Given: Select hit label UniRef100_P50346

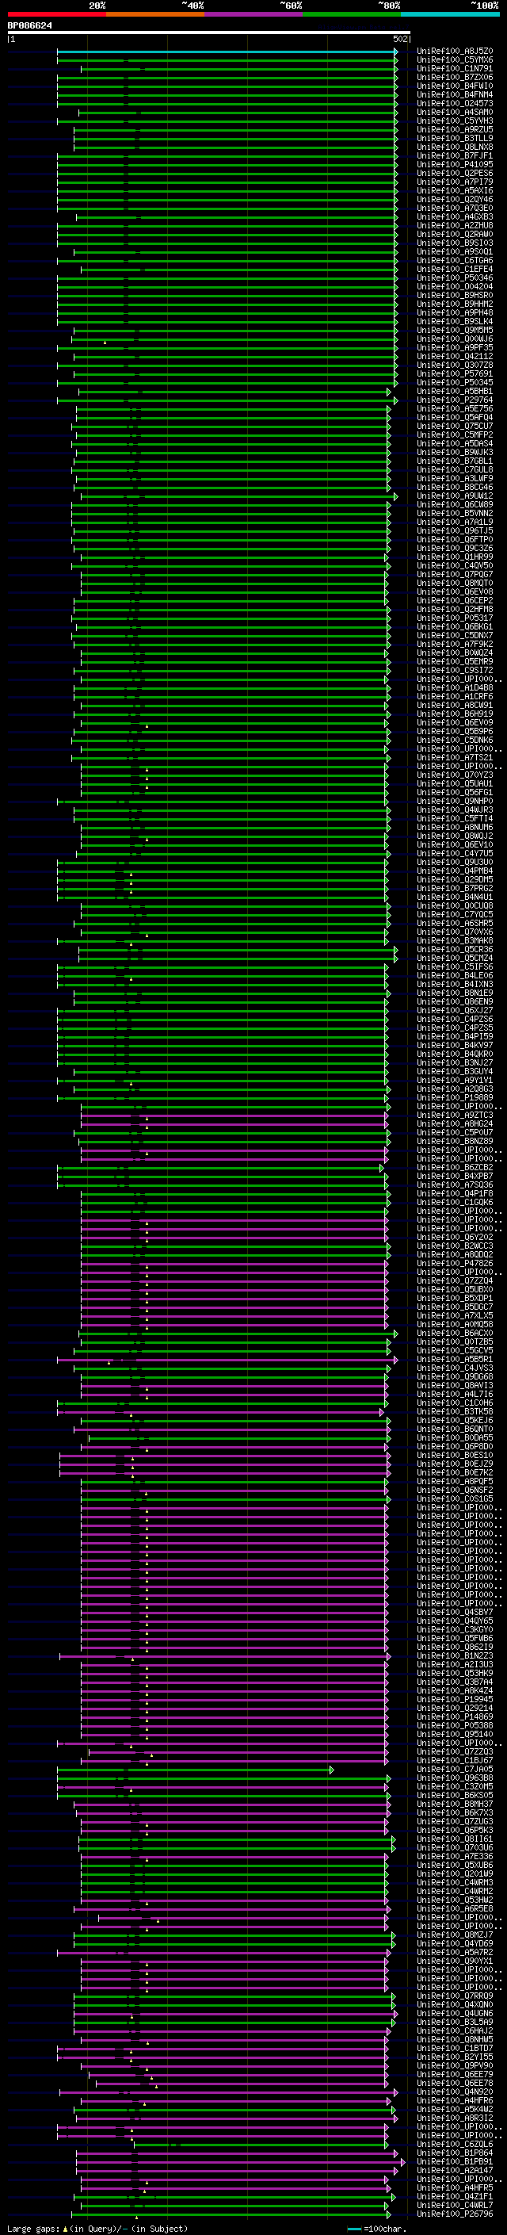Looking at the screenshot, I should (x=454, y=277).
